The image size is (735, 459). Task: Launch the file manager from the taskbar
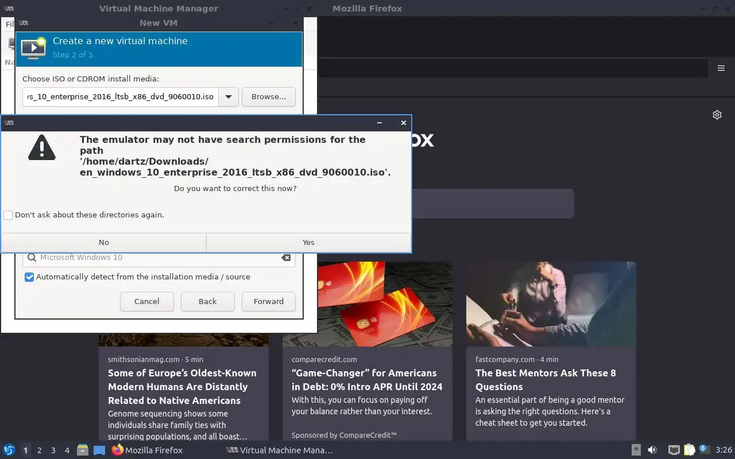click(83, 450)
